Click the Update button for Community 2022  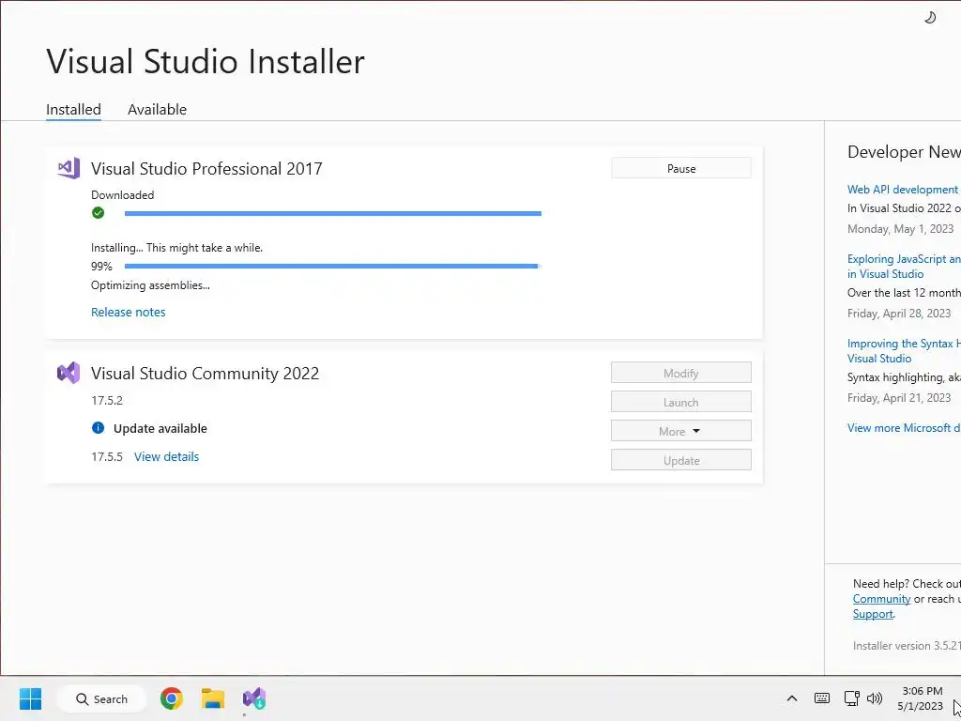click(681, 460)
